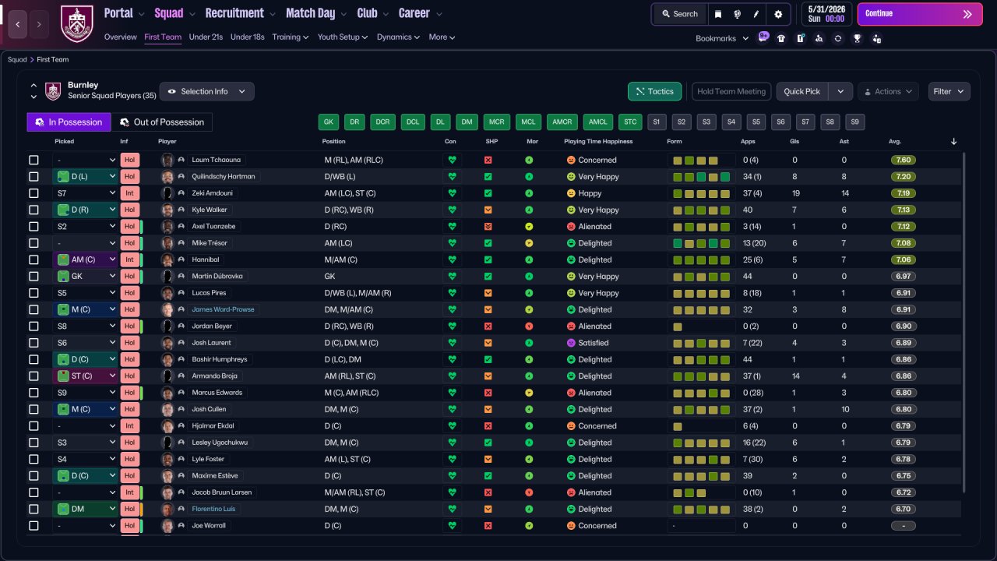Tick the checkbox for Joe Worrall
Image resolution: width=997 pixels, height=561 pixels.
click(33, 526)
